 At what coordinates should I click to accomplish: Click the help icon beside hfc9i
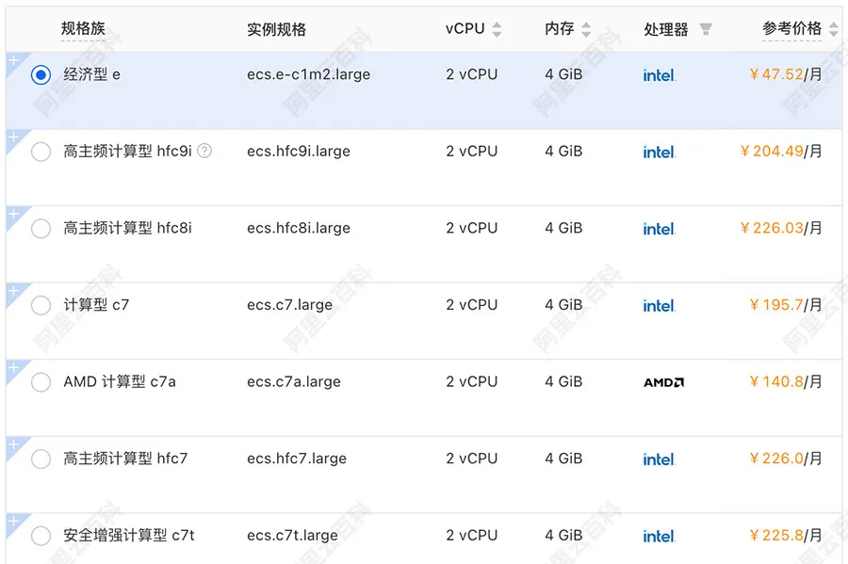204,151
